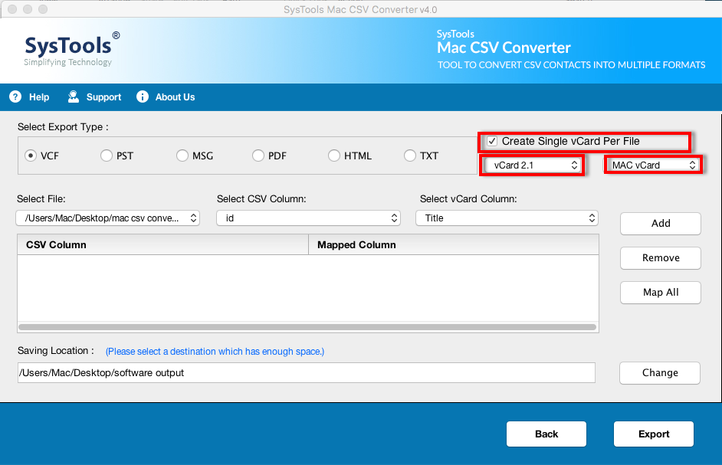
Task: Choose the PDF export format
Action: click(x=258, y=156)
